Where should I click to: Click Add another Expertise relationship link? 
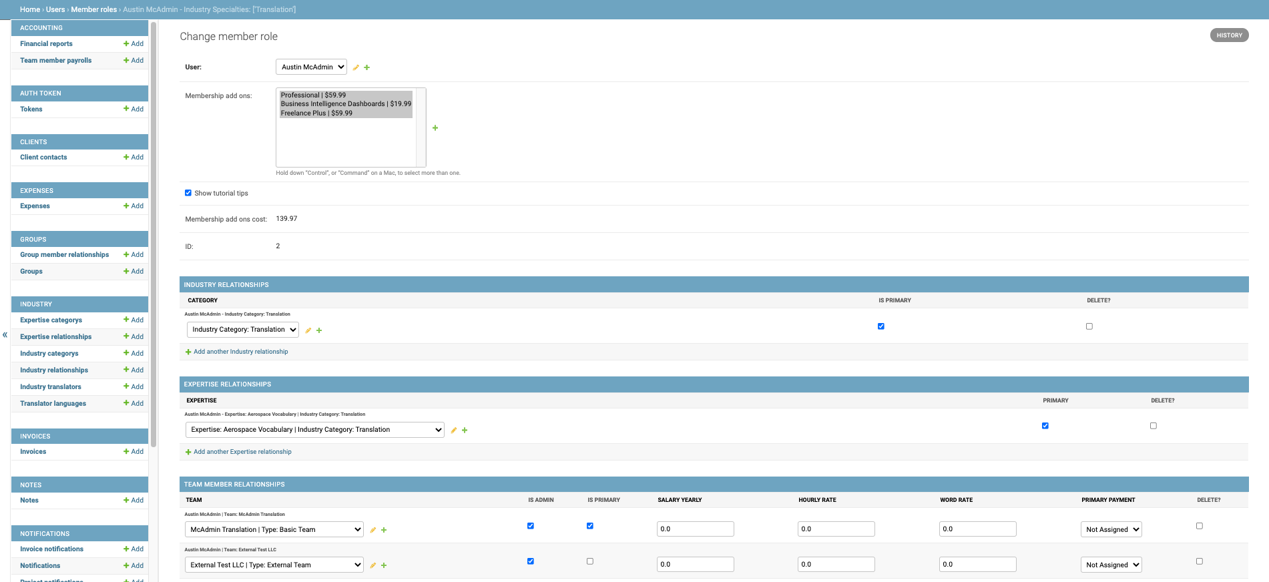[x=242, y=452]
